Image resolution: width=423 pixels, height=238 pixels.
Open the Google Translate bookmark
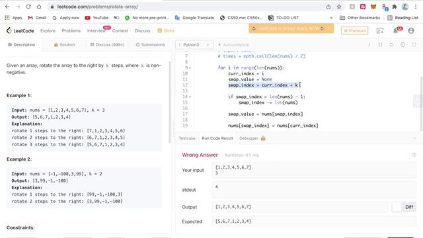point(194,18)
